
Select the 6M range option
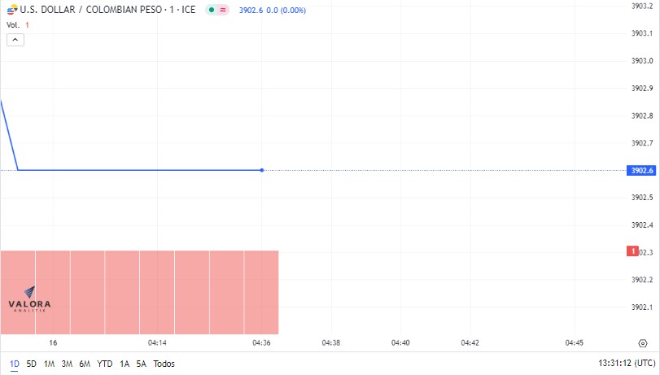[85, 364]
